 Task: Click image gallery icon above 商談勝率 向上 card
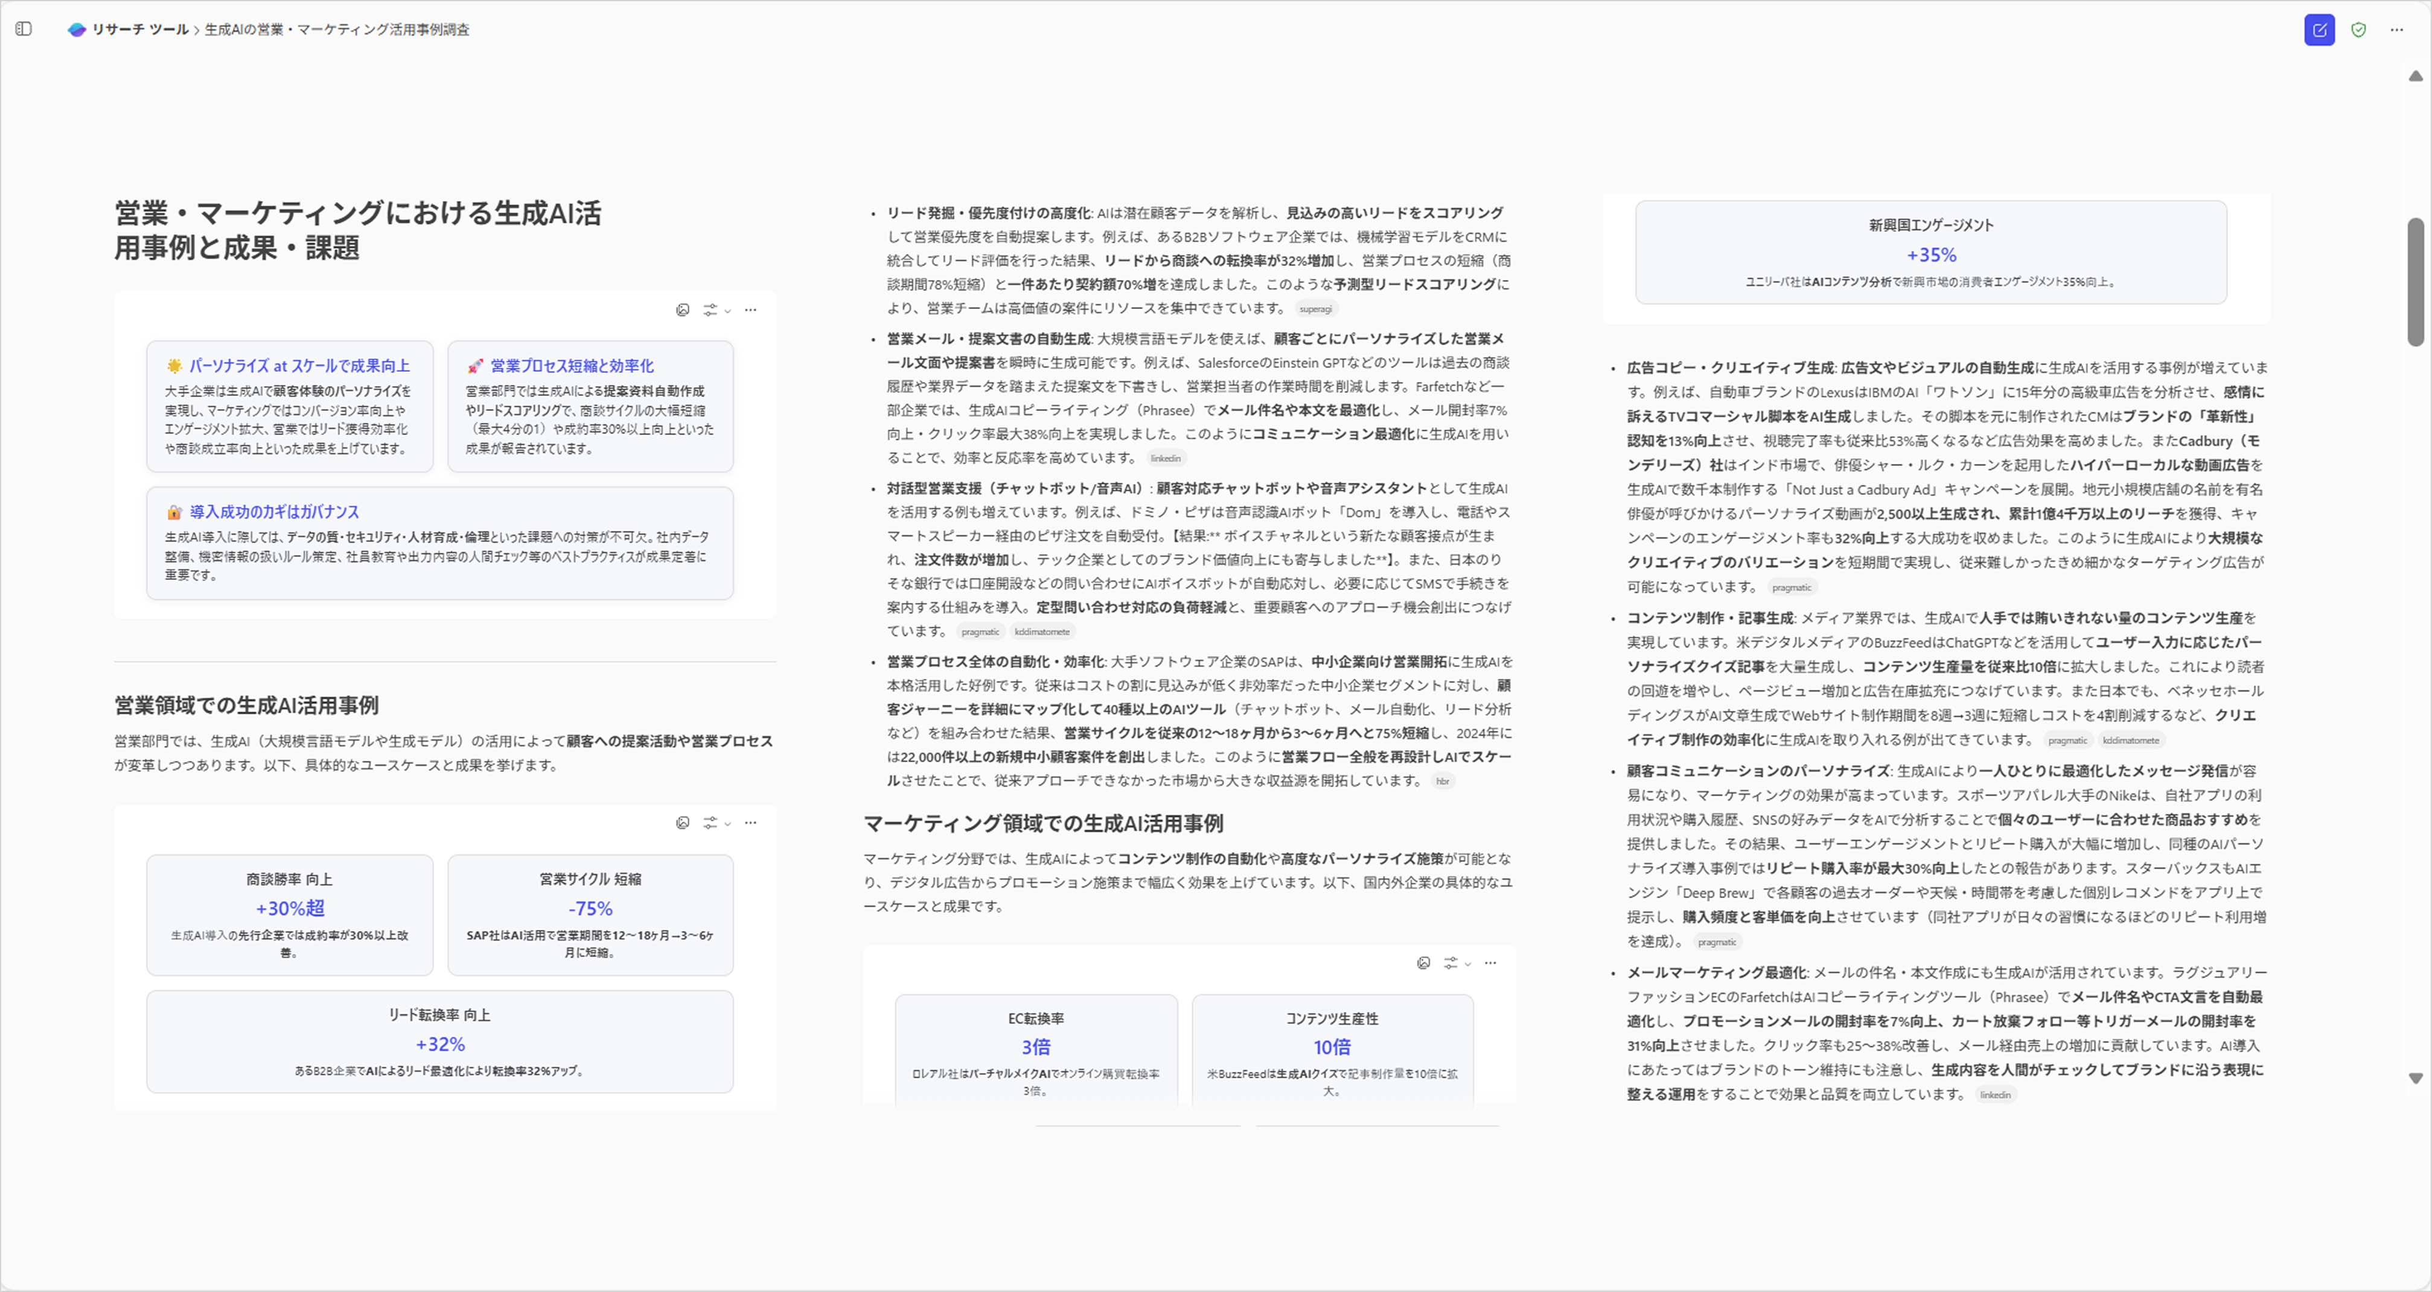pos(683,823)
